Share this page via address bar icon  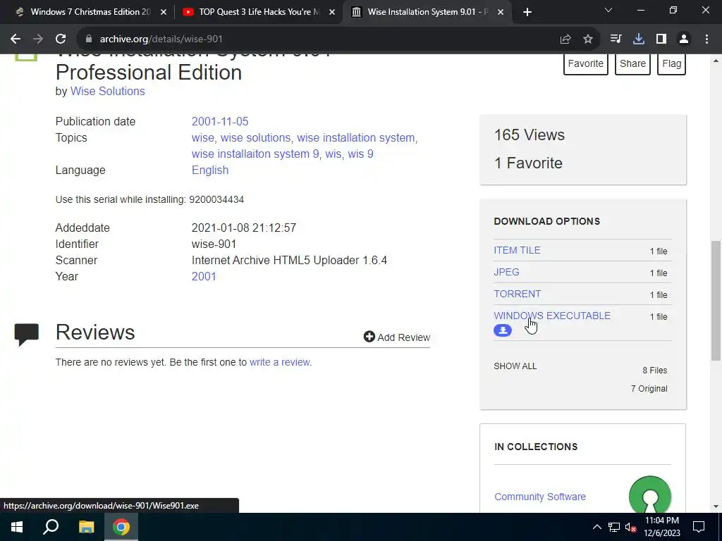coord(565,39)
